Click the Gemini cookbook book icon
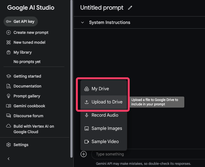Image resolution: width=205 pixels, height=167 pixels. tap(9, 106)
